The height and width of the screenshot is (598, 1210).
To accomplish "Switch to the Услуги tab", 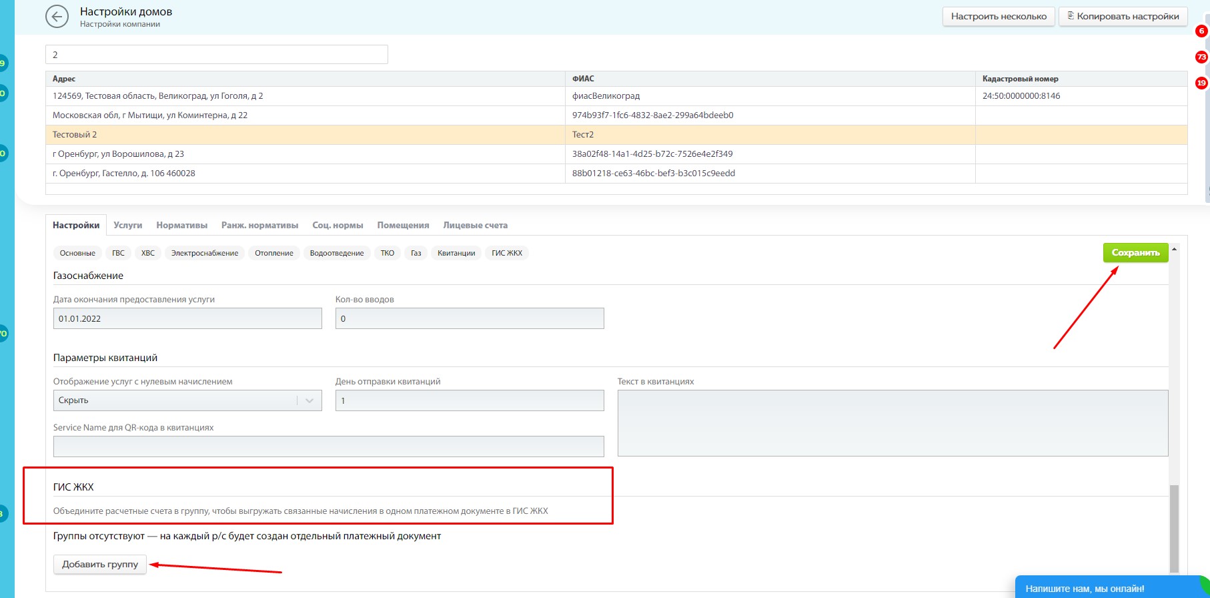I will tap(127, 226).
